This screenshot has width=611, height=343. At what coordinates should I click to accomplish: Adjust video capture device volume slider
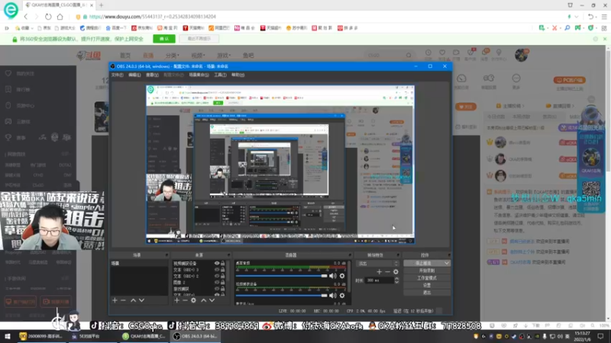tap(281, 296)
